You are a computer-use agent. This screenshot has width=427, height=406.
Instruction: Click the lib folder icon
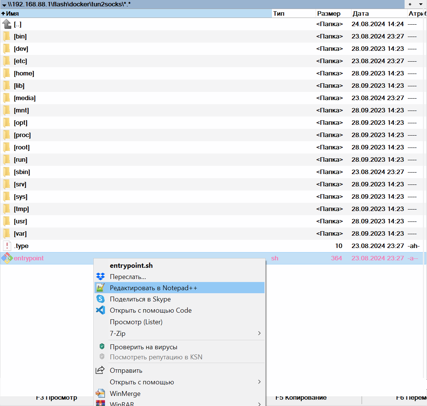pos(6,86)
